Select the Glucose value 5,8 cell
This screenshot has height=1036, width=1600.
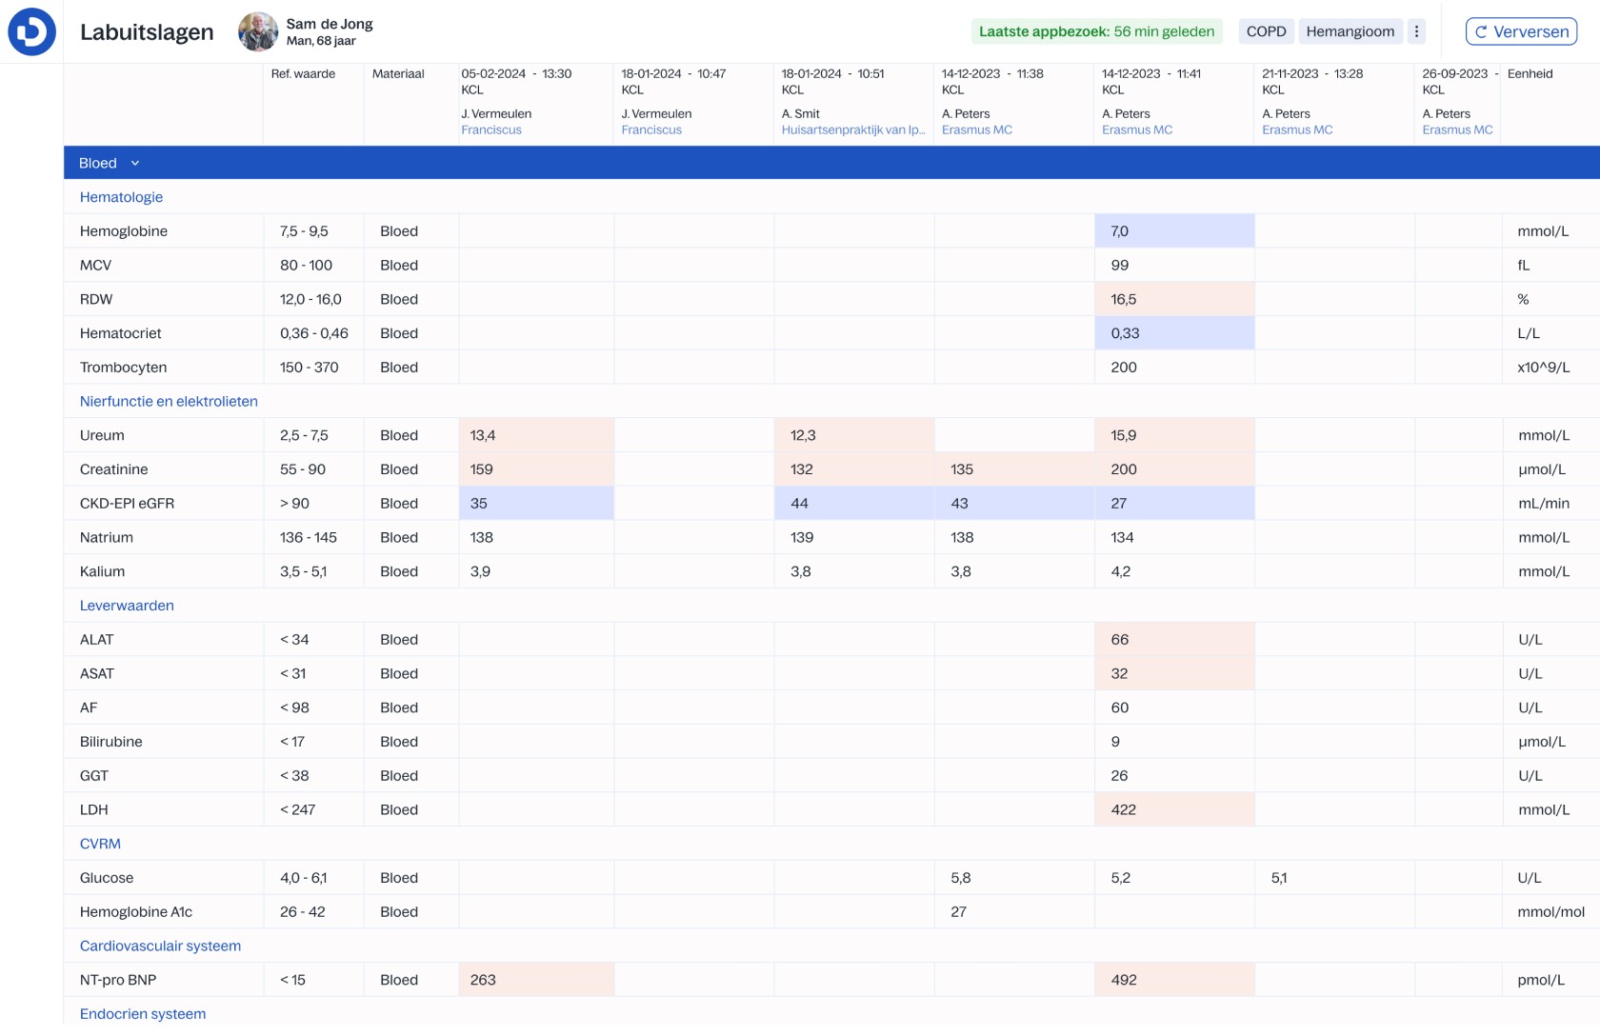click(x=1014, y=877)
